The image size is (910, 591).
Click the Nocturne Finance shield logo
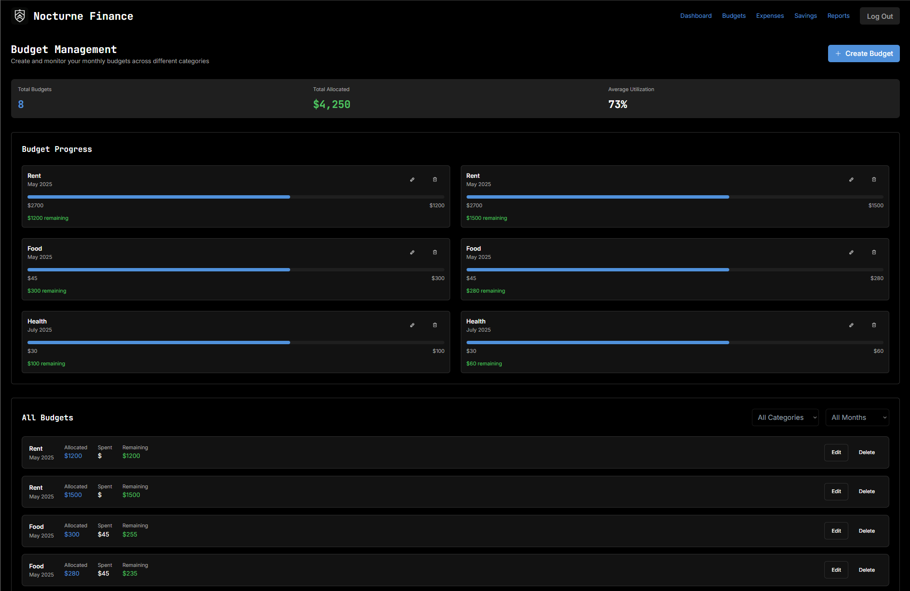[x=20, y=16]
